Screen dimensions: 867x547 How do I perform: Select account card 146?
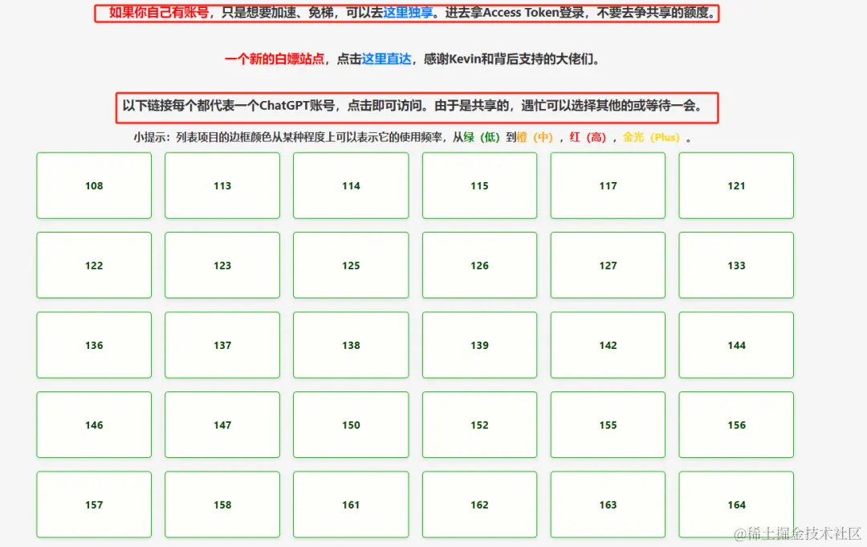click(94, 424)
